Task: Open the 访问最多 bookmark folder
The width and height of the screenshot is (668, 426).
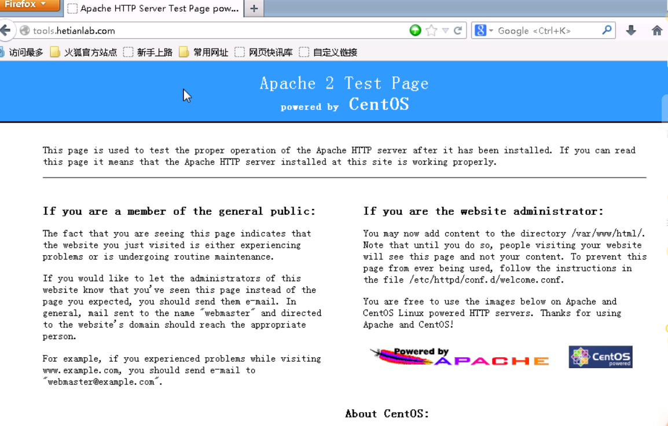Action: tap(22, 53)
